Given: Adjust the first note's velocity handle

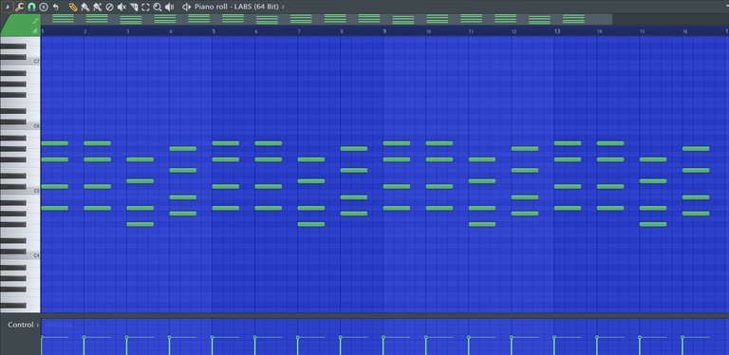Looking at the screenshot, I should pyautogui.click(x=42, y=337).
